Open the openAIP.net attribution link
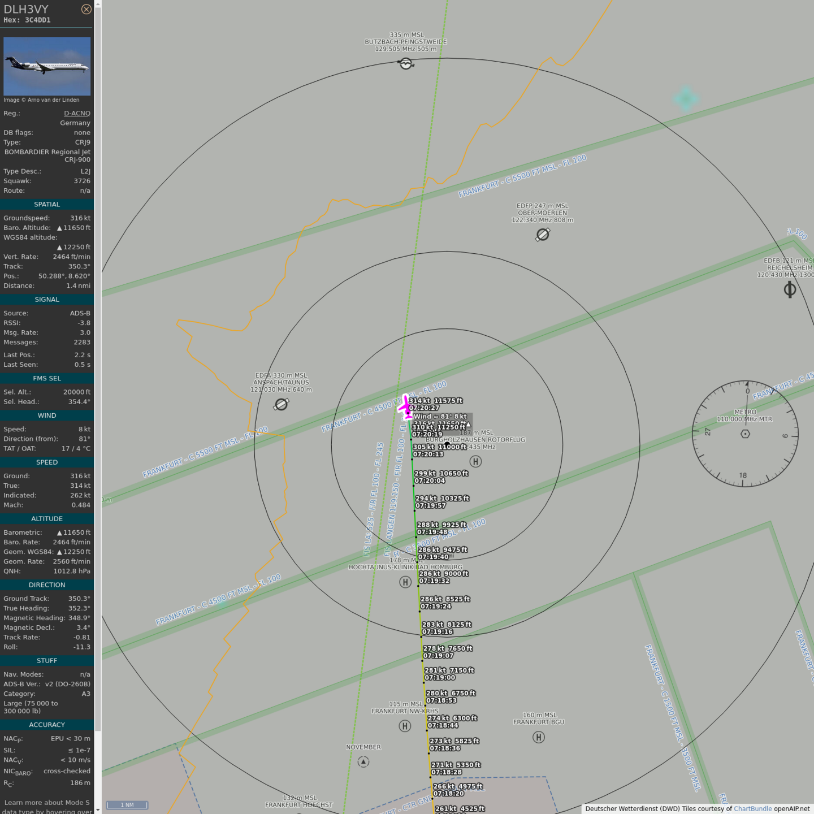The image size is (814, 814). [x=791, y=809]
